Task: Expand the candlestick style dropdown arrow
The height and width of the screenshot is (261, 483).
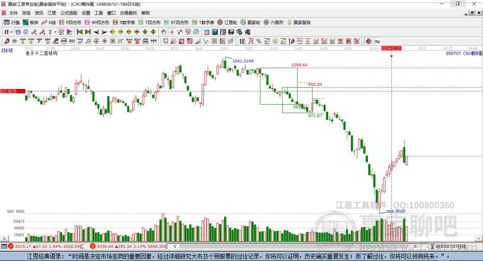Action: (55, 32)
